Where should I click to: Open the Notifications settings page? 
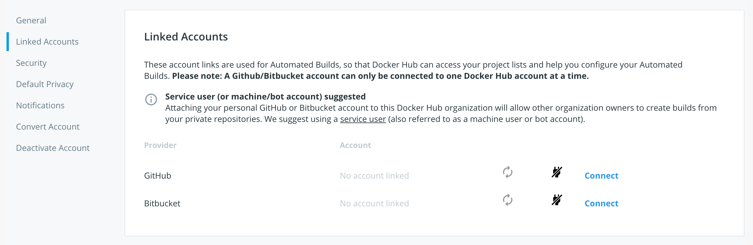coord(40,105)
